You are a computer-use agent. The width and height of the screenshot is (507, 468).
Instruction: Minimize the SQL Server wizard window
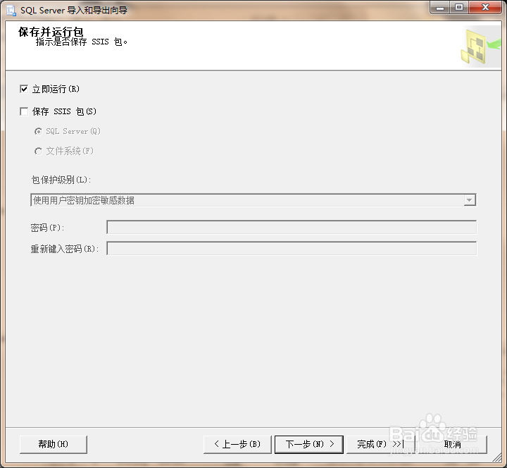pos(439,8)
